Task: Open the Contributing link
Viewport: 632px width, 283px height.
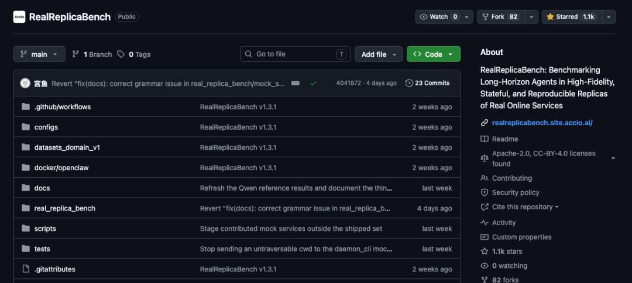Action: (x=512, y=178)
